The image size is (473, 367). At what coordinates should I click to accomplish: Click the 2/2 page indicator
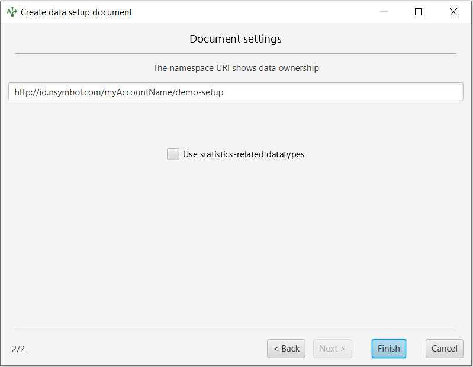(18, 349)
